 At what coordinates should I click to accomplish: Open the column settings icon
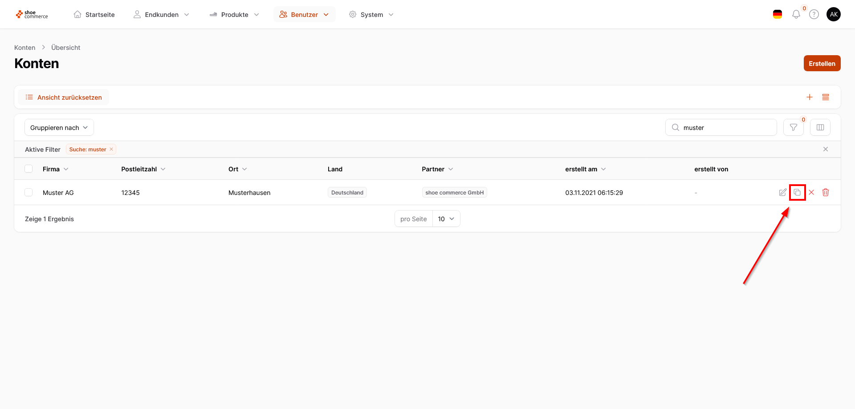pyautogui.click(x=820, y=127)
